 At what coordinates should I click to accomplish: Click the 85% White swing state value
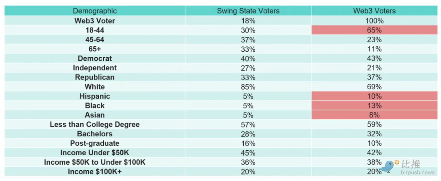click(x=248, y=87)
